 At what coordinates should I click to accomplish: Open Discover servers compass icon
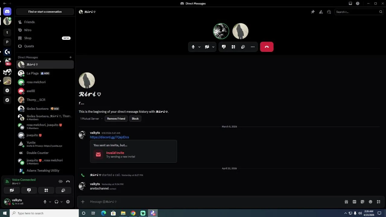7,100
